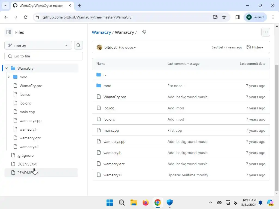Open tab search dropdown arrow

coord(5,5)
